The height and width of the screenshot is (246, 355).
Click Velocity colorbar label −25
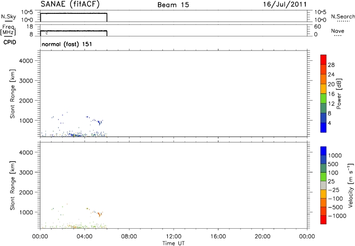click(334, 190)
